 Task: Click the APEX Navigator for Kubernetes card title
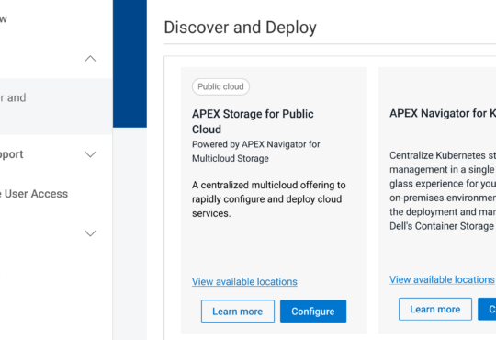click(x=443, y=113)
